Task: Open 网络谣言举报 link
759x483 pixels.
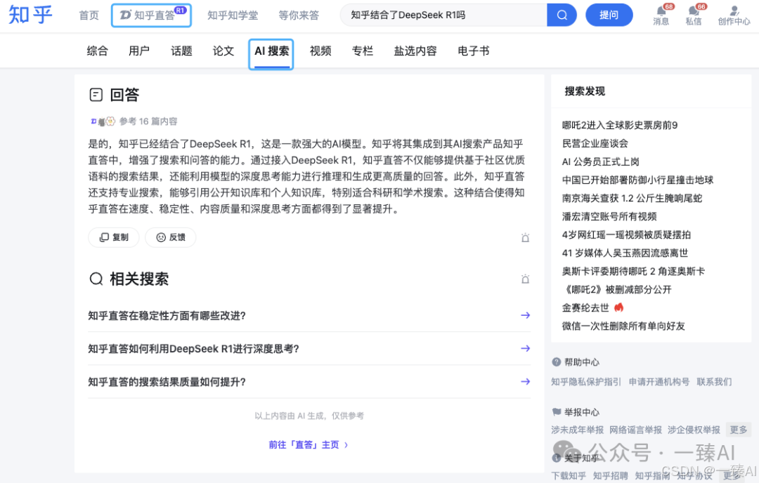Action: point(635,430)
